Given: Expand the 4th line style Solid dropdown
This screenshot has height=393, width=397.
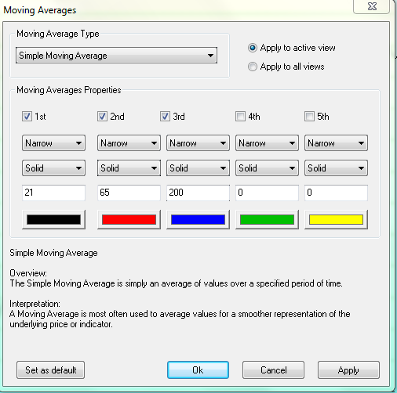Looking at the screenshot, I should click(x=267, y=168).
